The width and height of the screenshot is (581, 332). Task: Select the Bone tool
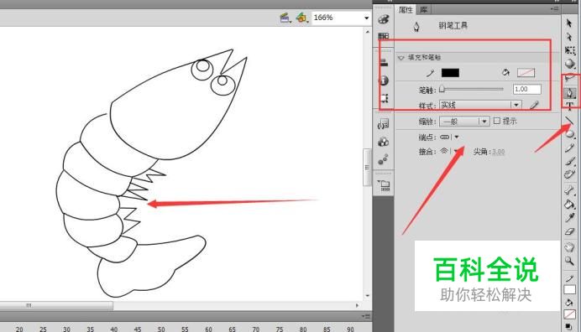(x=570, y=190)
